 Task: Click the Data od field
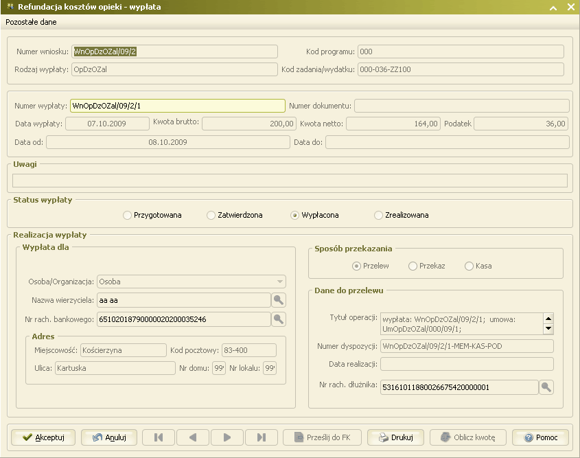tap(168, 142)
